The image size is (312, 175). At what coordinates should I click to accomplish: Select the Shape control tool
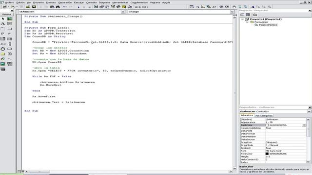(x=3, y=59)
